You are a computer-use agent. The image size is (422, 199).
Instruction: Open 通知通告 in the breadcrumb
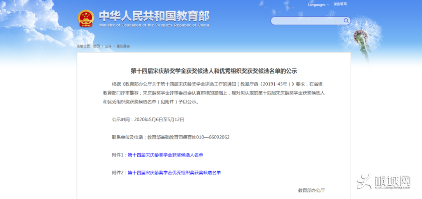(x=123, y=46)
